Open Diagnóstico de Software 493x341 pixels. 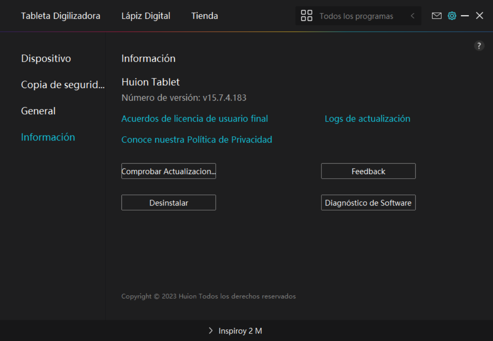[368, 203]
